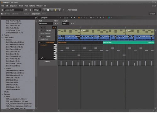Viewport: 157px width, 113px height.
Task: Decrease Length with left arrow
Action: click(x=71, y=24)
